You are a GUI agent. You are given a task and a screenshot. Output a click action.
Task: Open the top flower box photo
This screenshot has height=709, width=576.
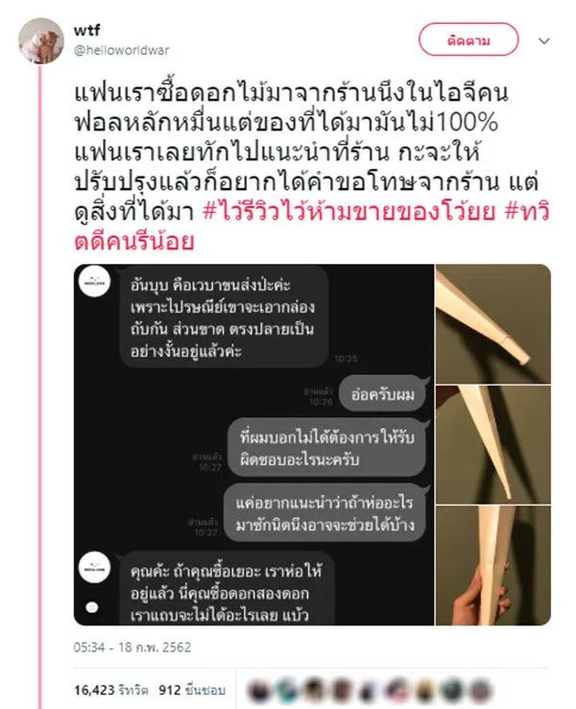pos(493,324)
